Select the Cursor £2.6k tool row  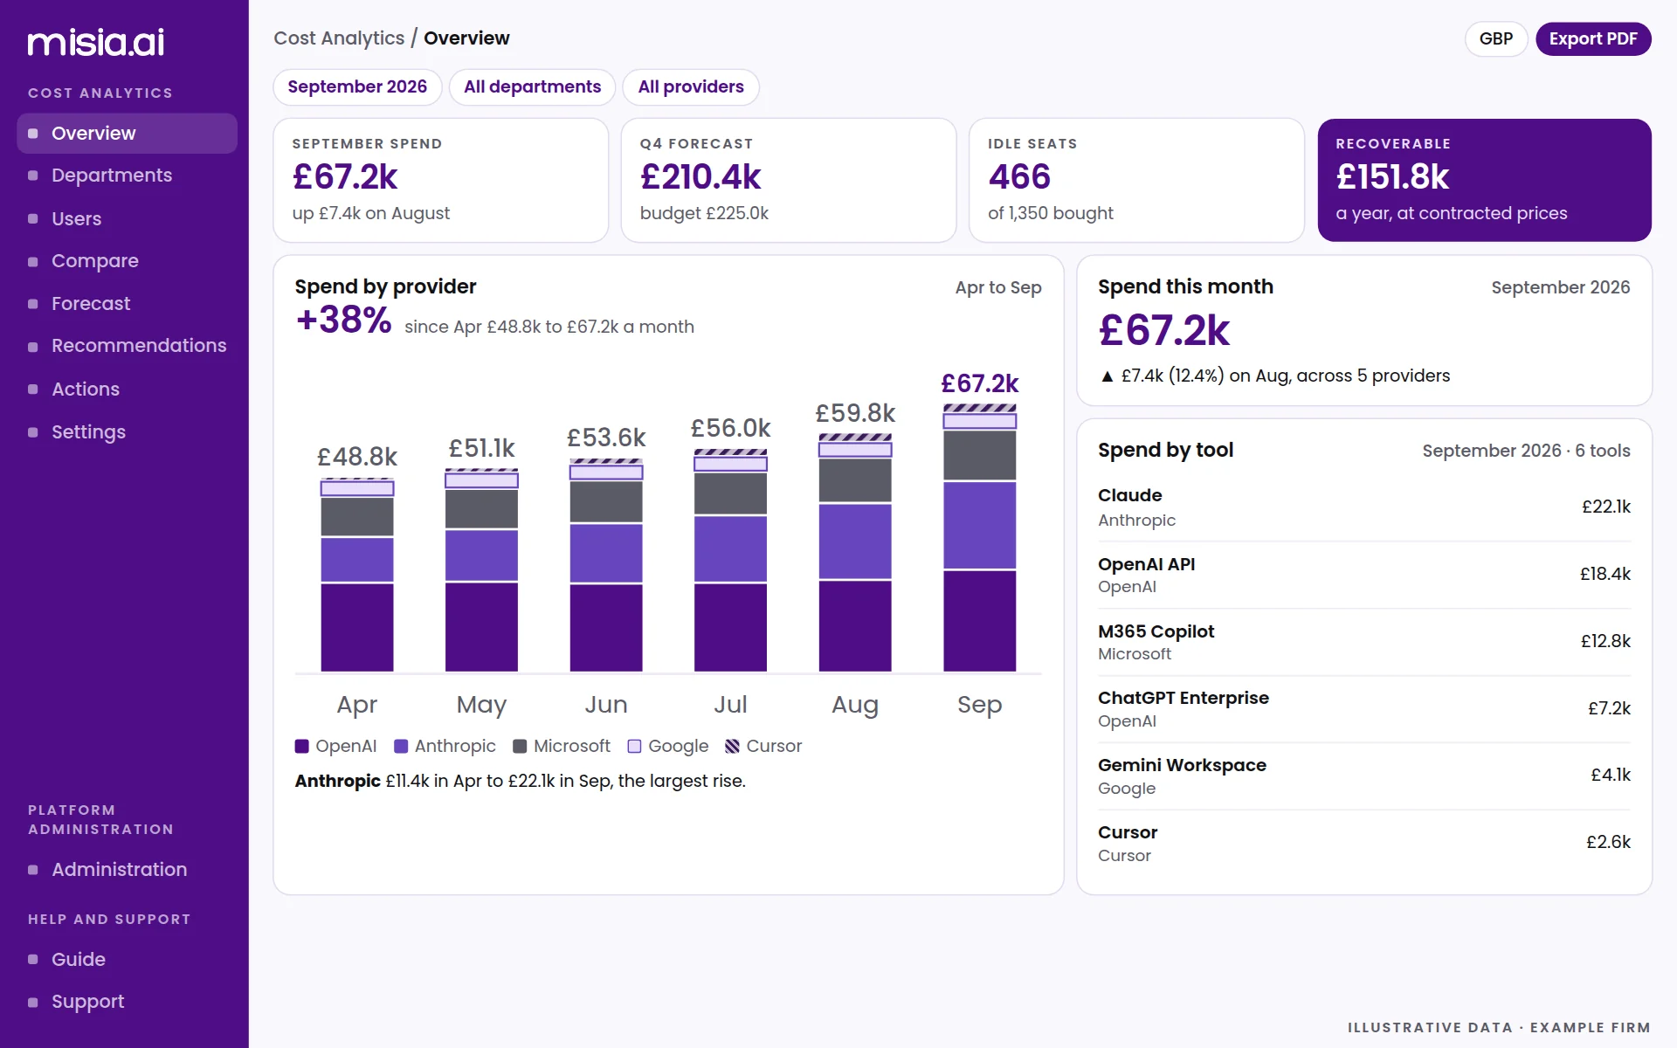[1364, 843]
